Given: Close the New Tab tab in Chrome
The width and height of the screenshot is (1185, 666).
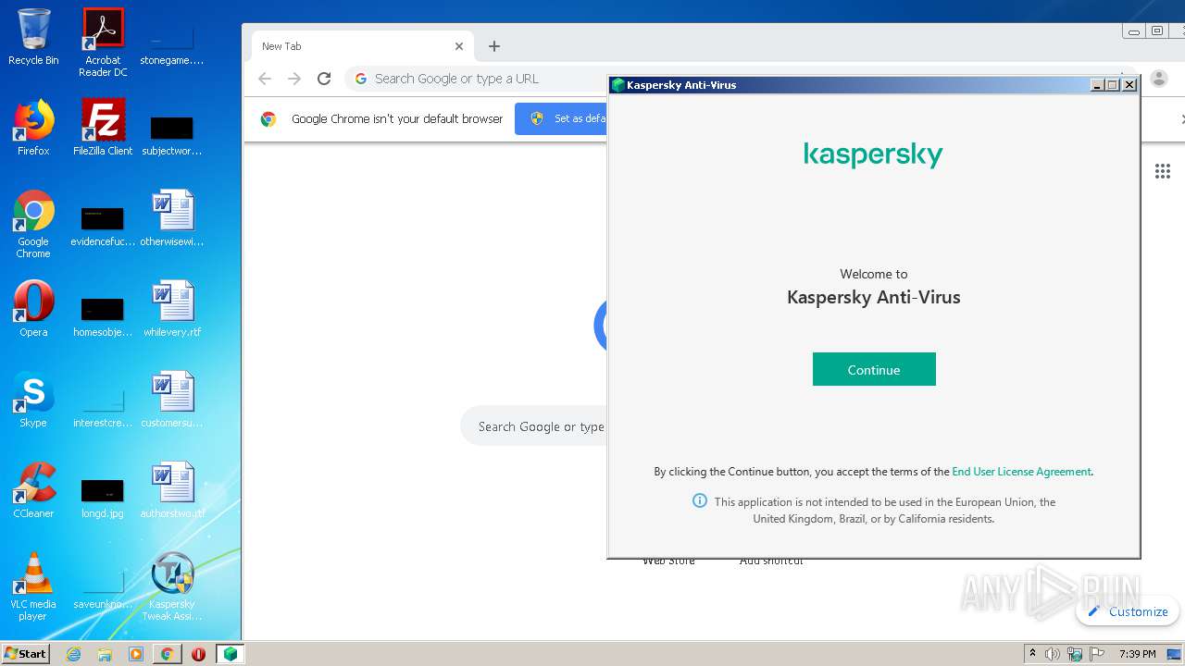Looking at the screenshot, I should tap(459, 46).
